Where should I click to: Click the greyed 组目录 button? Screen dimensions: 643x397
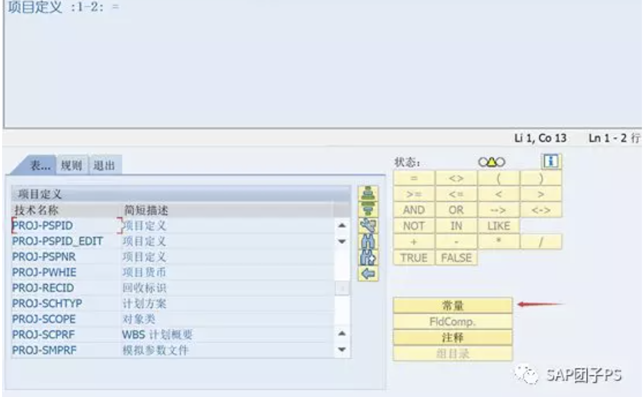click(452, 353)
